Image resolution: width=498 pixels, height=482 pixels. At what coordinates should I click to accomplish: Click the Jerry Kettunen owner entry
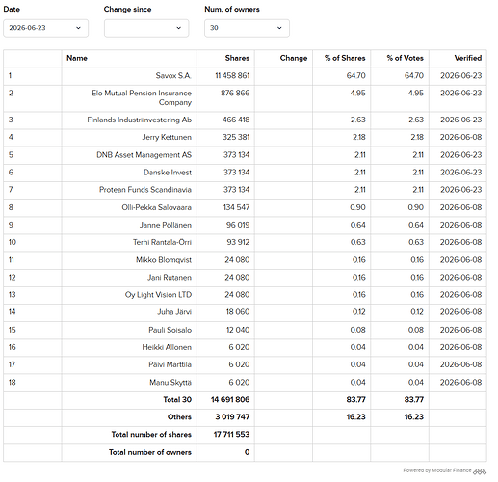point(167,137)
